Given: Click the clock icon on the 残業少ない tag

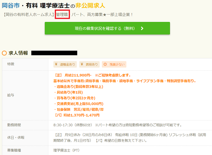Looking at the screenshot, I should click(x=105, y=64).
